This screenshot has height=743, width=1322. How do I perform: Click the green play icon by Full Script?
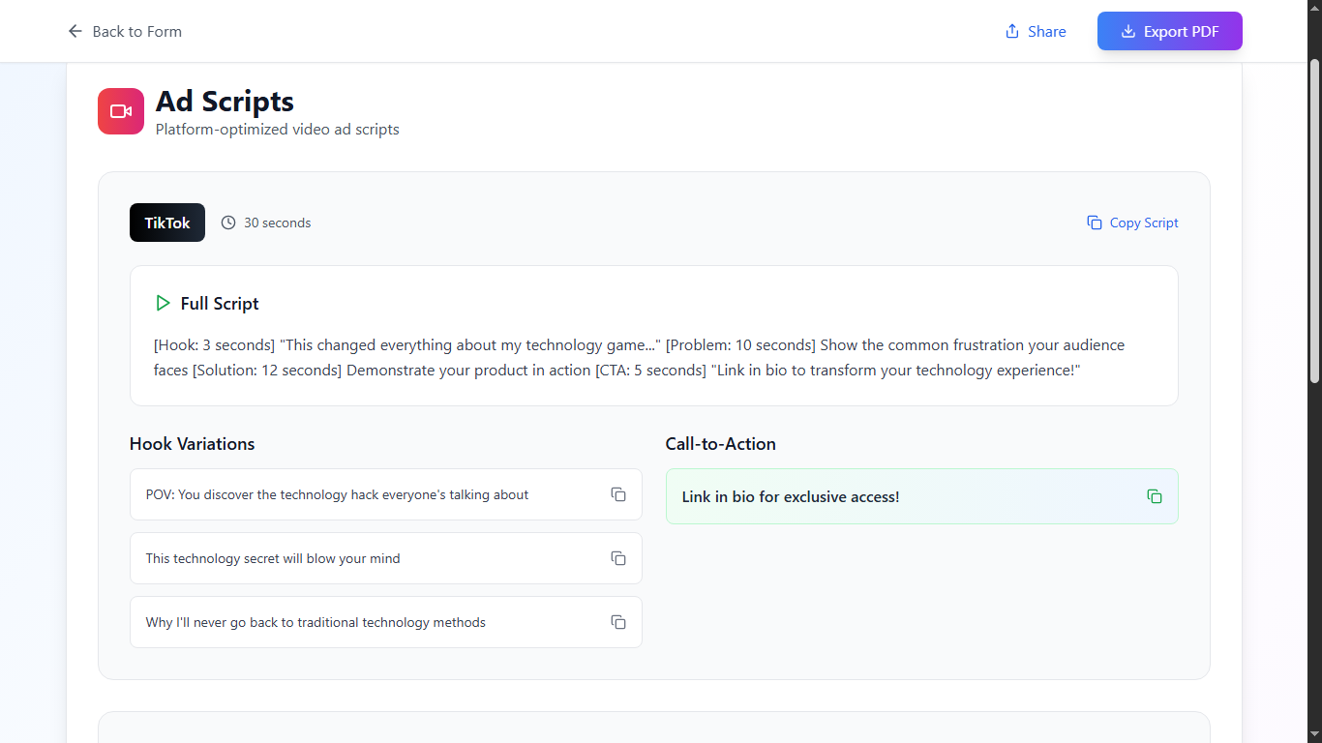[163, 303]
